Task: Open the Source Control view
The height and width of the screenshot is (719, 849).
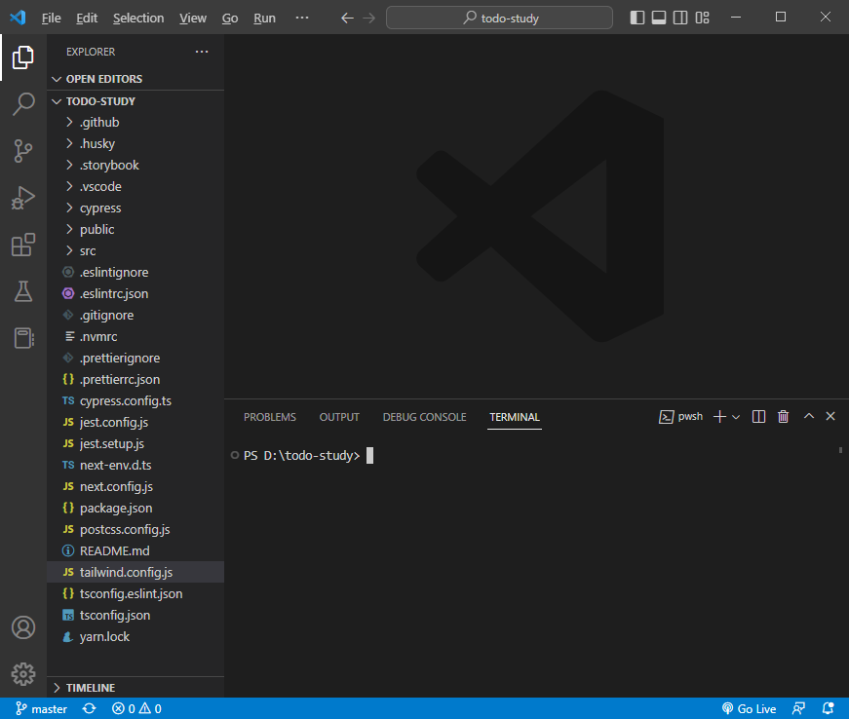Action: pyautogui.click(x=22, y=151)
